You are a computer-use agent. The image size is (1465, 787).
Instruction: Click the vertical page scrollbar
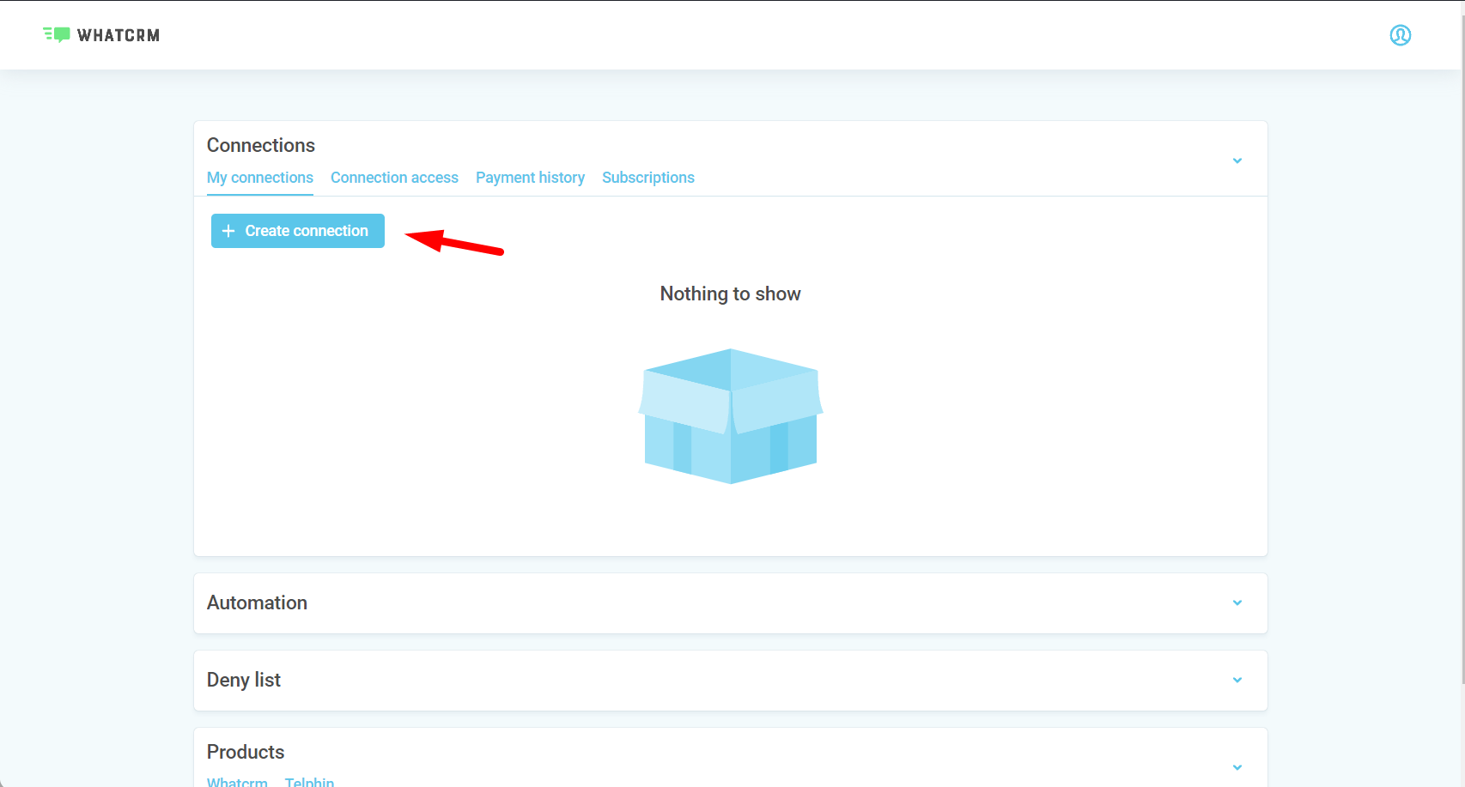[1462, 343]
